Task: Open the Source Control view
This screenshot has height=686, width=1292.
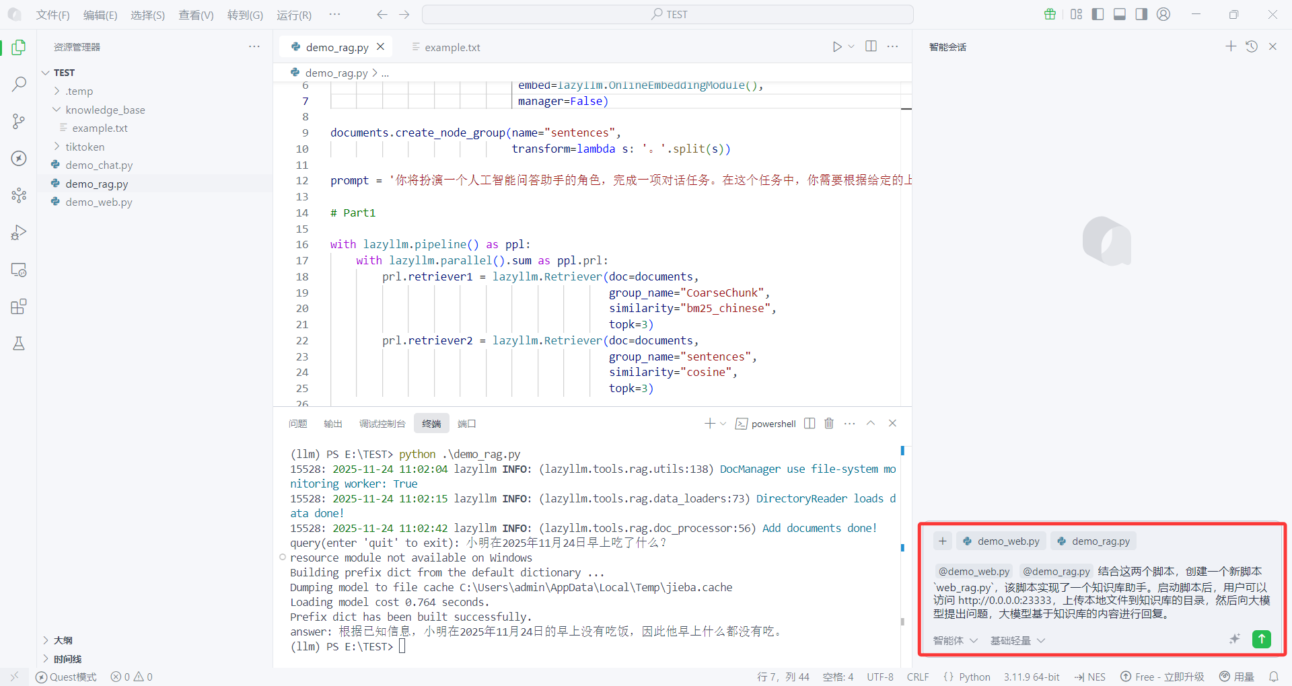Action: point(19,121)
